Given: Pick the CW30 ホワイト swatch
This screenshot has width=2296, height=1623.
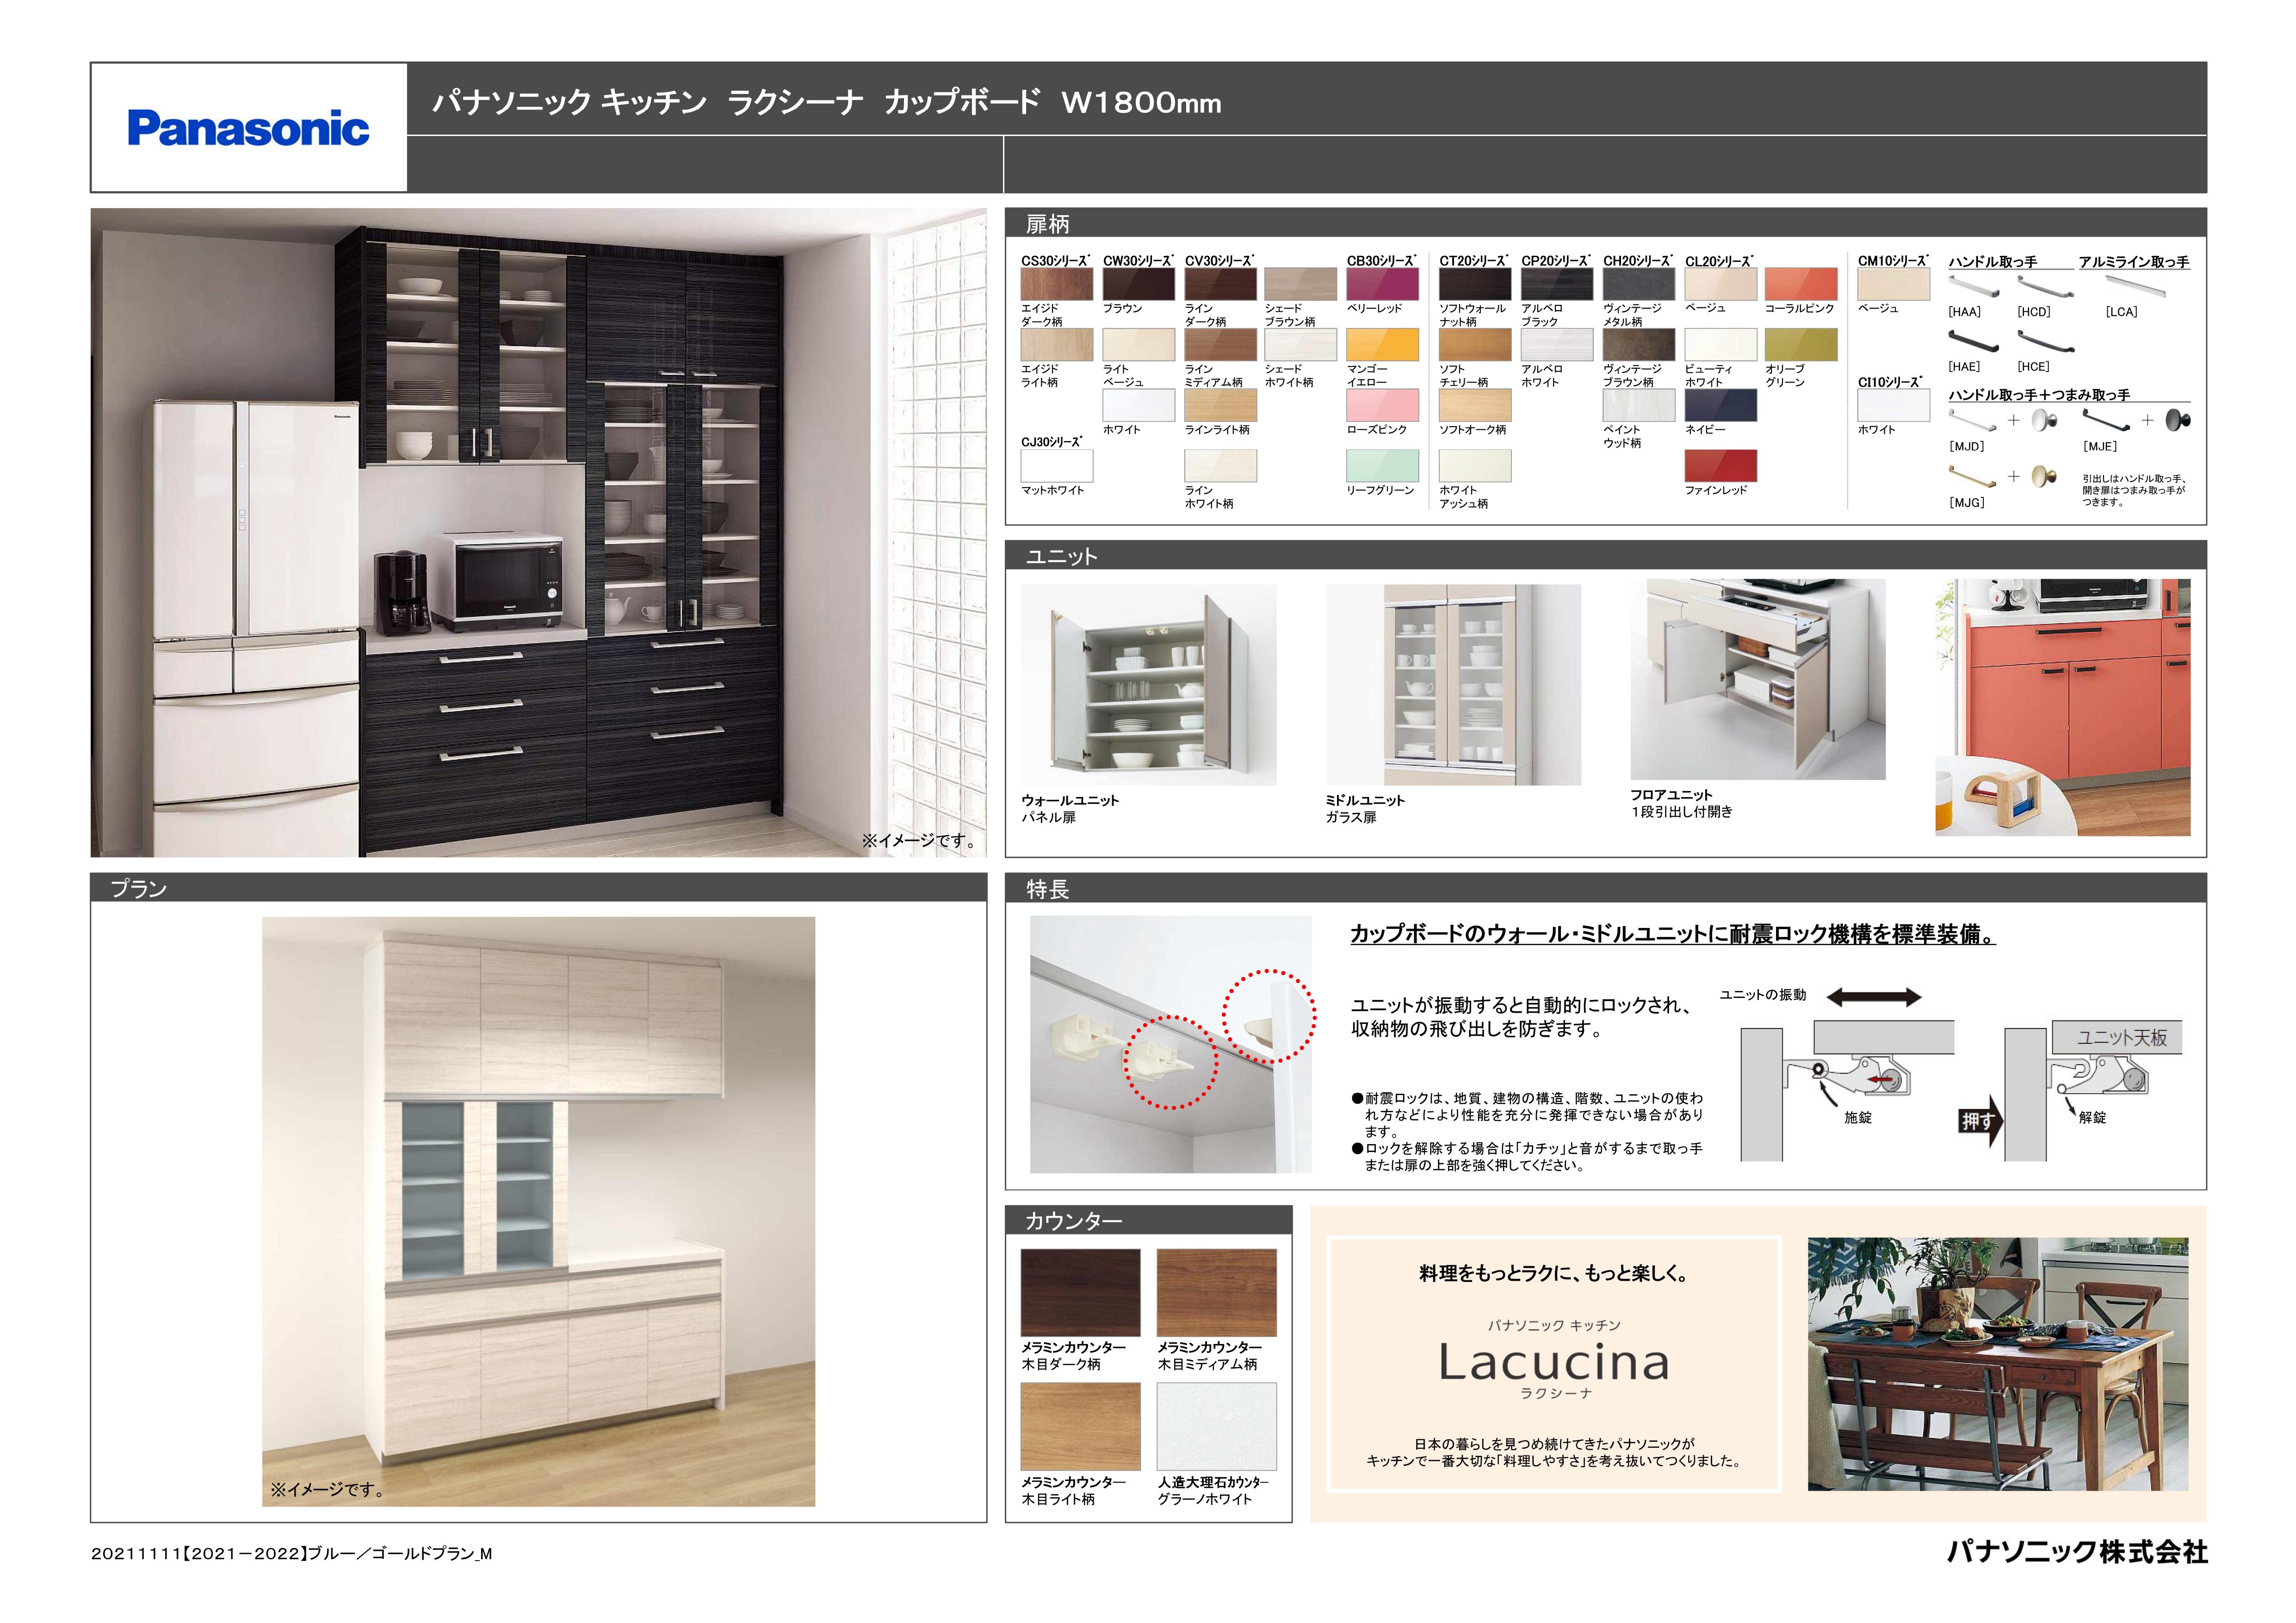Looking at the screenshot, I should coord(1139,405).
